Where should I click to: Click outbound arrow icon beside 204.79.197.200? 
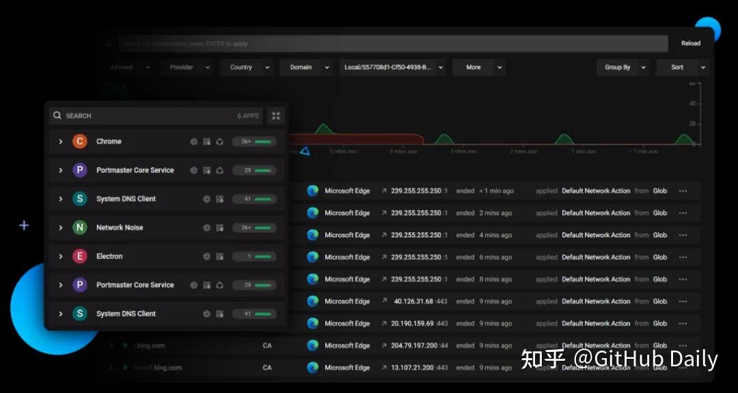click(384, 345)
